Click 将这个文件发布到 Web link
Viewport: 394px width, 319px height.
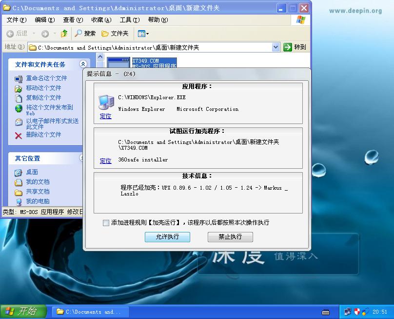tap(49, 110)
